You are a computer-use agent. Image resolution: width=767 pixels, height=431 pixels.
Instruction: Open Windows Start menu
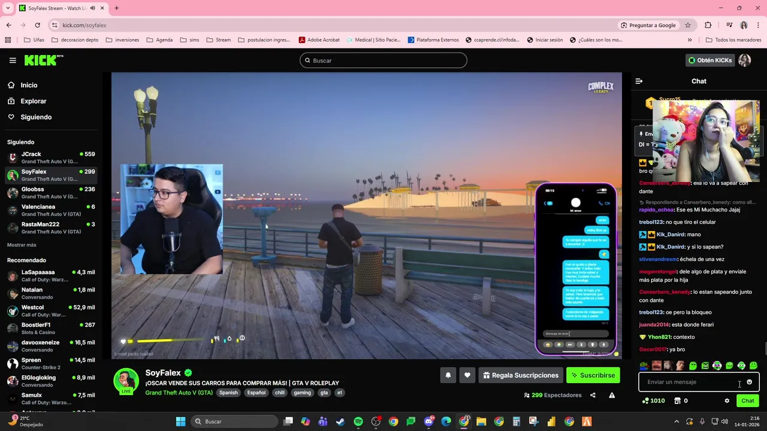click(x=180, y=421)
